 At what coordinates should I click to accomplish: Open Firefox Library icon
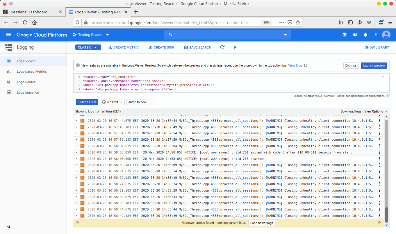(341, 22)
